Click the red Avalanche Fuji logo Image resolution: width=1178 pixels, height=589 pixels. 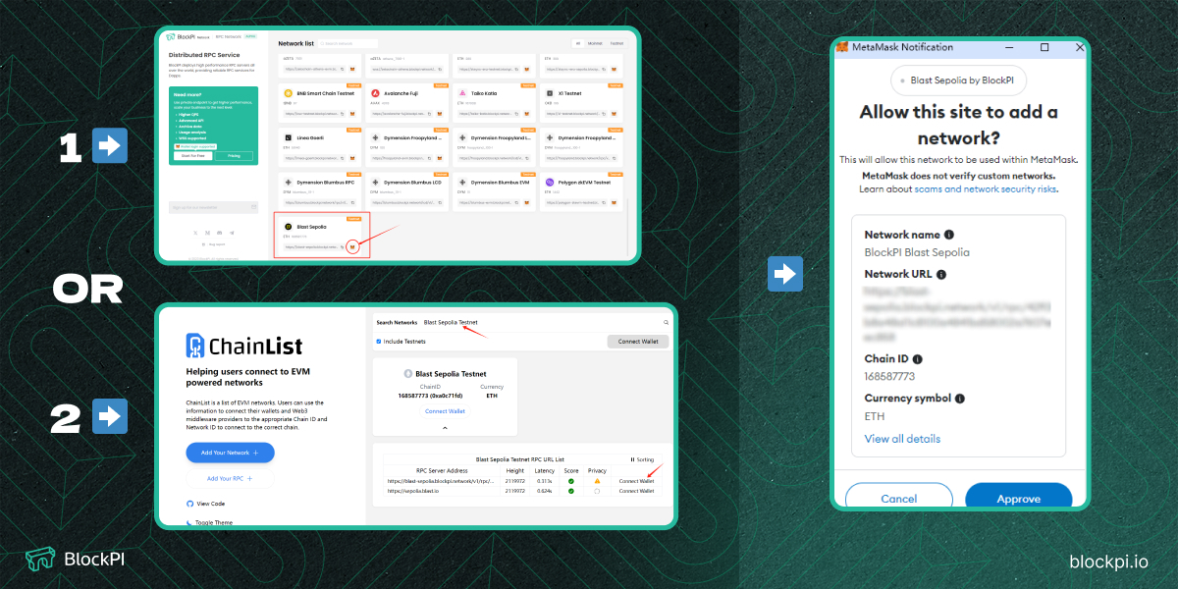375,93
